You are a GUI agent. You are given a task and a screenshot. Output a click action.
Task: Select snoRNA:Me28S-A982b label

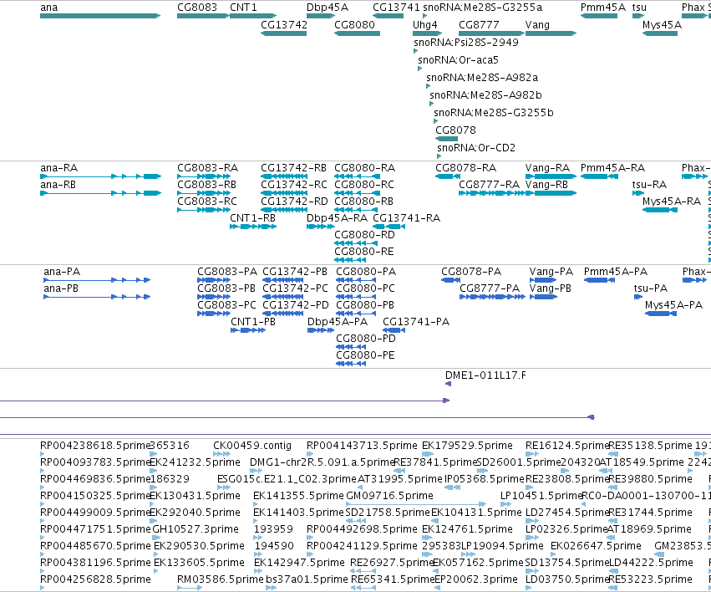click(x=485, y=95)
